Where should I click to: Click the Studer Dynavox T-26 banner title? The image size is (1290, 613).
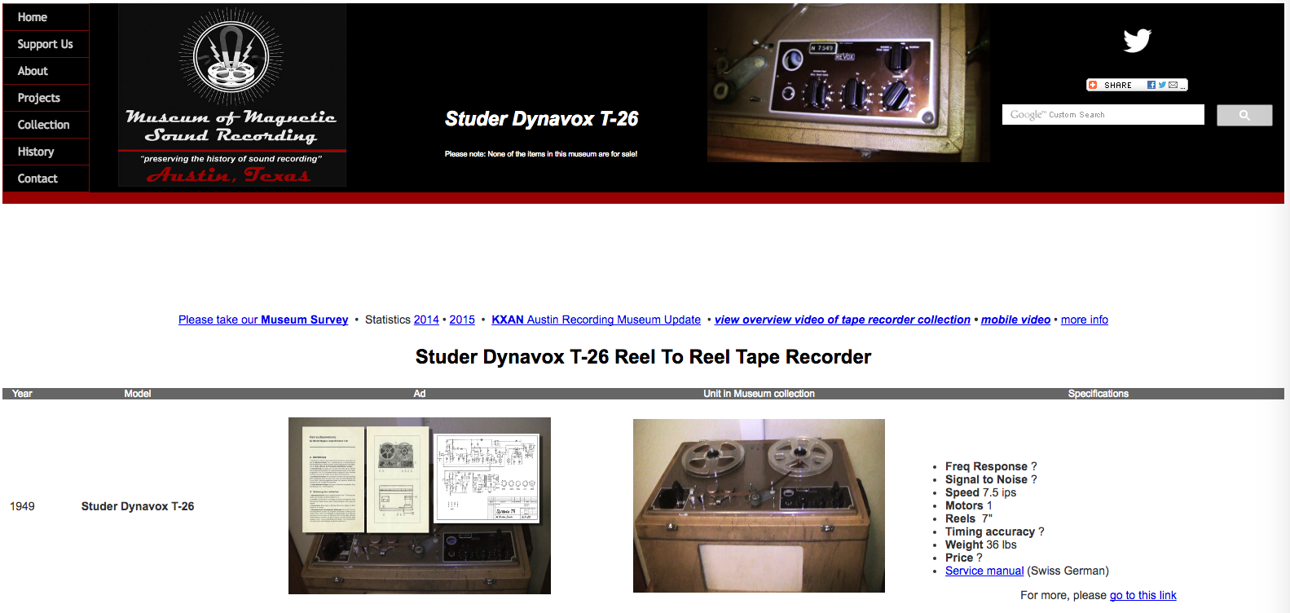pyautogui.click(x=541, y=119)
